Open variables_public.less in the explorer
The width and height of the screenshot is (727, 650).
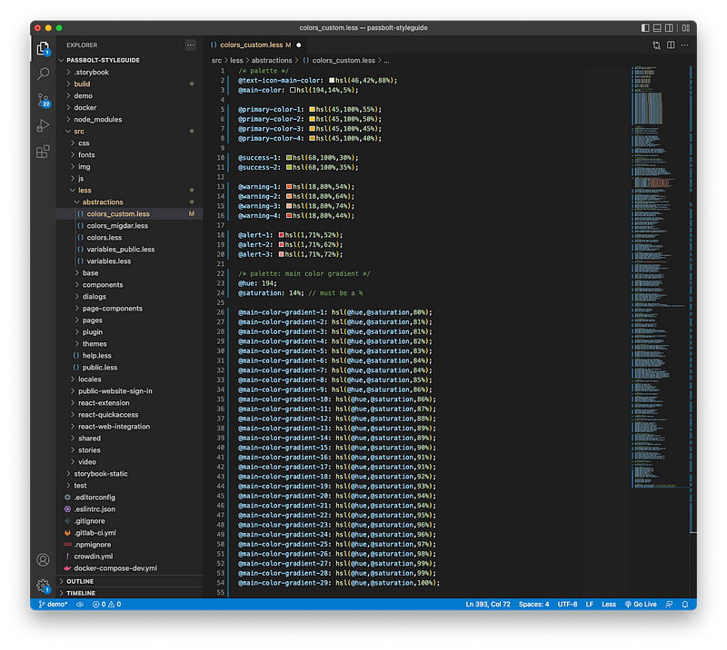(121, 250)
